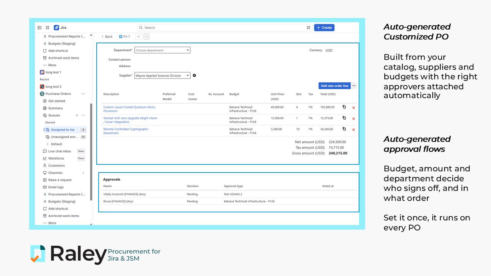Click the sidebar scroll down arrow

point(91,224)
